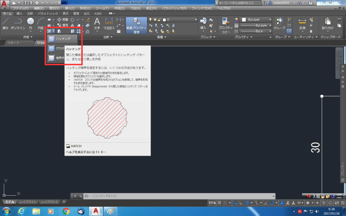Screen dimensions: 346x216
Task: Click the Print icon in quick access toolbar
Action: tap(37, 3)
